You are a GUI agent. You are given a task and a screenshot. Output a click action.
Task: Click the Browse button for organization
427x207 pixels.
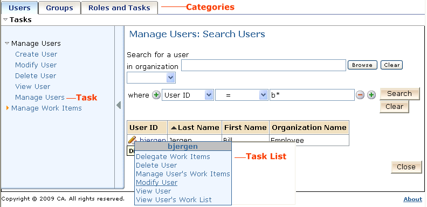tap(362, 65)
